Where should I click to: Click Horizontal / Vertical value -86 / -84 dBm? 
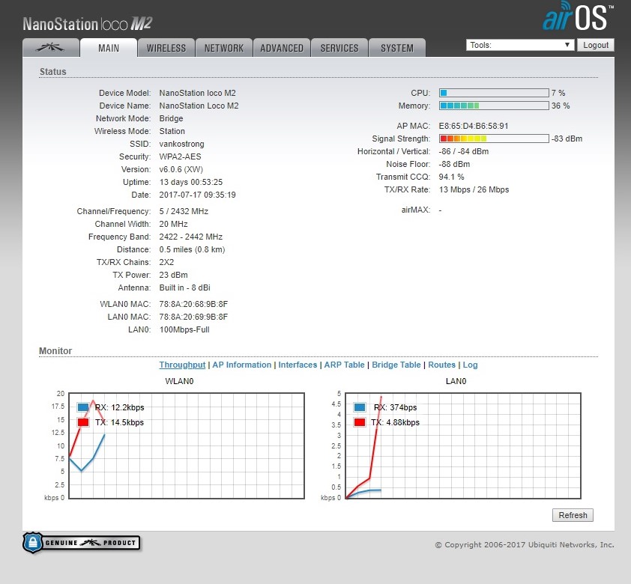click(464, 151)
